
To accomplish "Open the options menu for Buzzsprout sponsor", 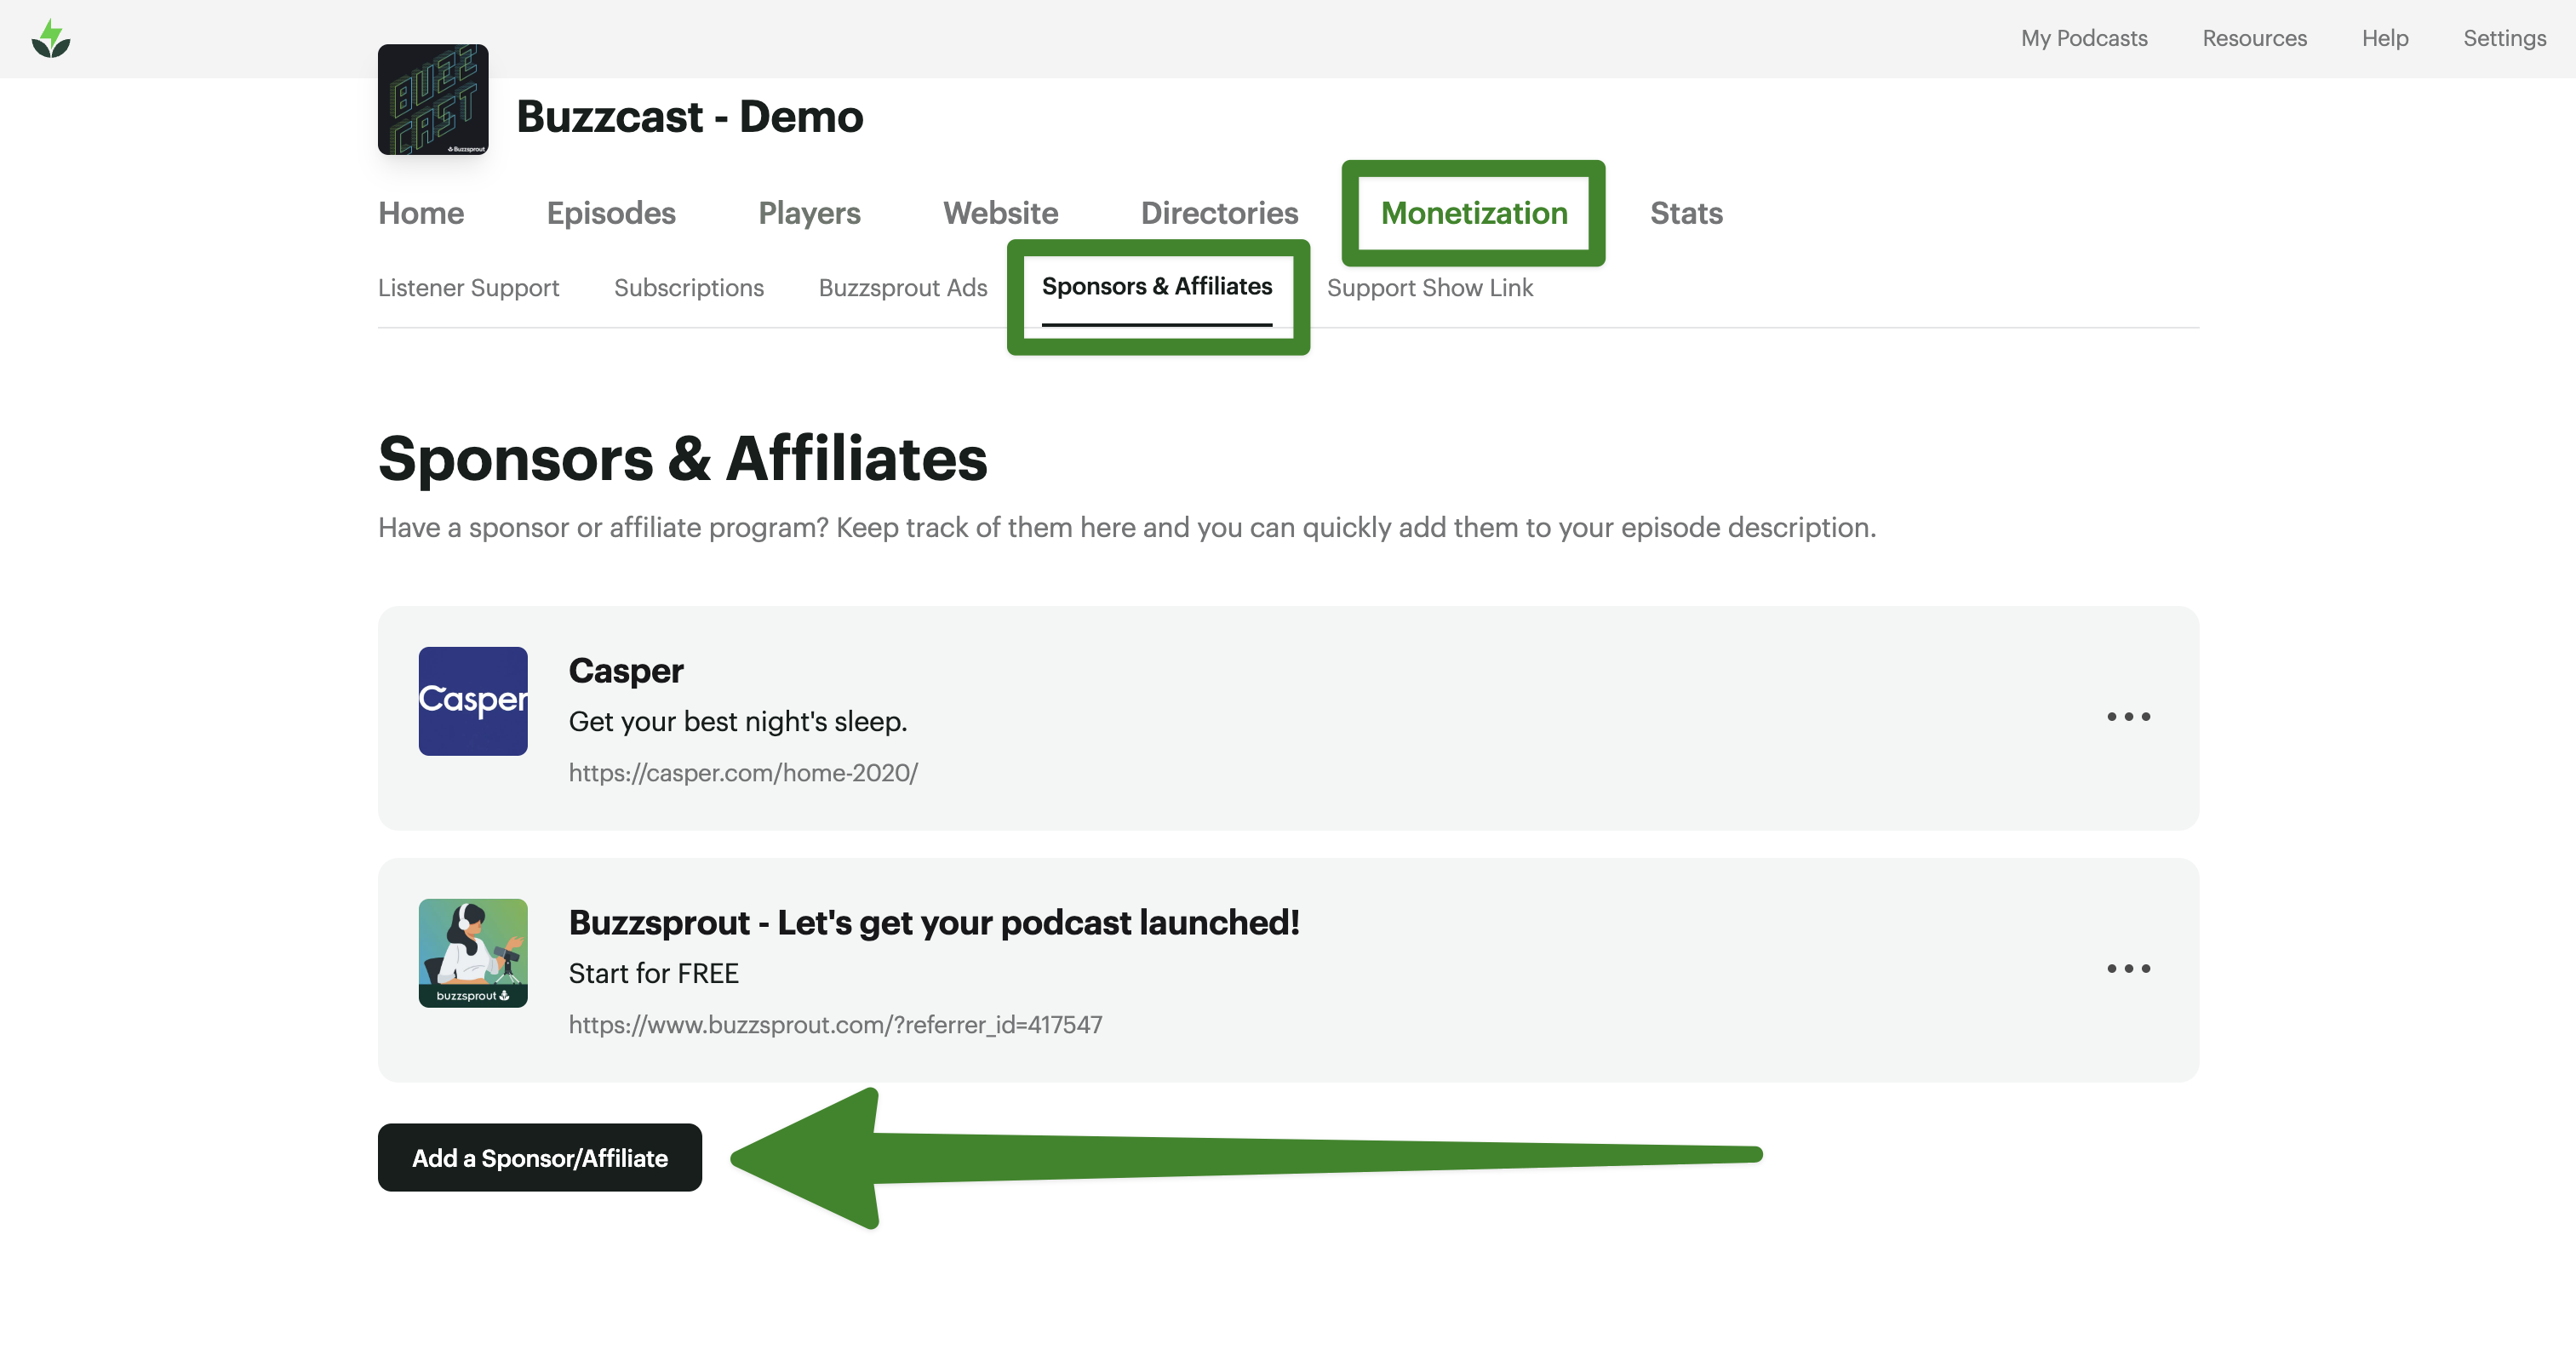I will 2128,968.
